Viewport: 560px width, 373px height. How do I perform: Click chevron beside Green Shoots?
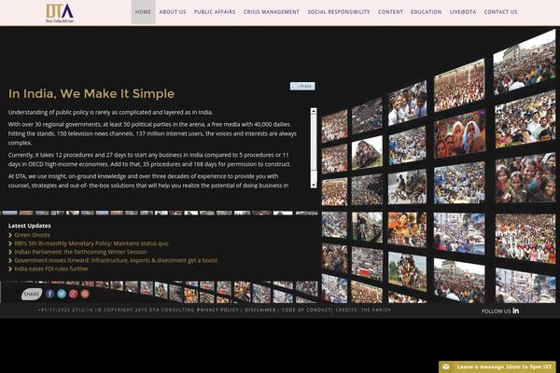coord(10,235)
